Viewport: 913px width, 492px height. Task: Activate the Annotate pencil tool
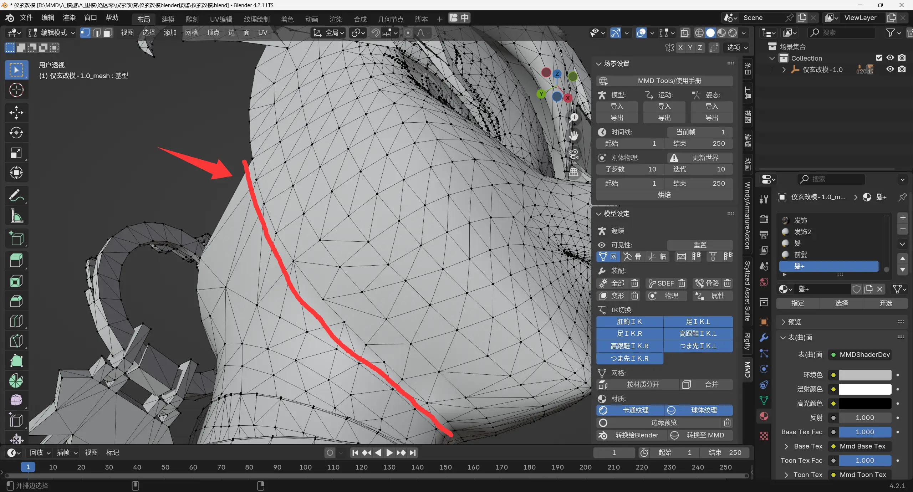[16, 196]
